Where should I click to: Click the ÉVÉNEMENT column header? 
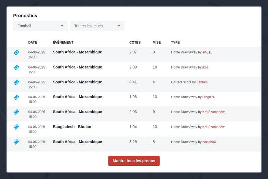click(x=63, y=42)
